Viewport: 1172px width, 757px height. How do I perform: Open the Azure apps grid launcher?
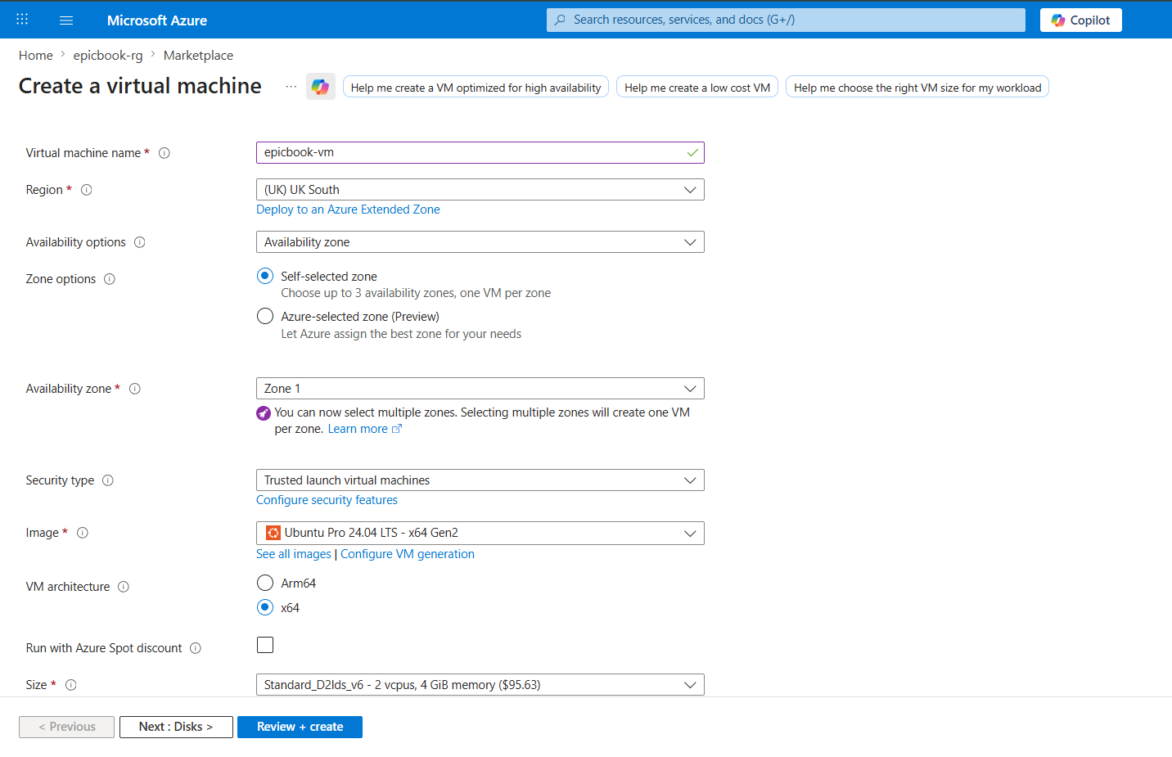point(22,20)
